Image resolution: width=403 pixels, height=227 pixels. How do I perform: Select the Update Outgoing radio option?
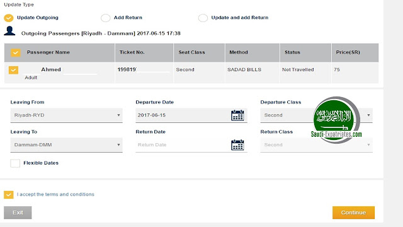point(8,18)
